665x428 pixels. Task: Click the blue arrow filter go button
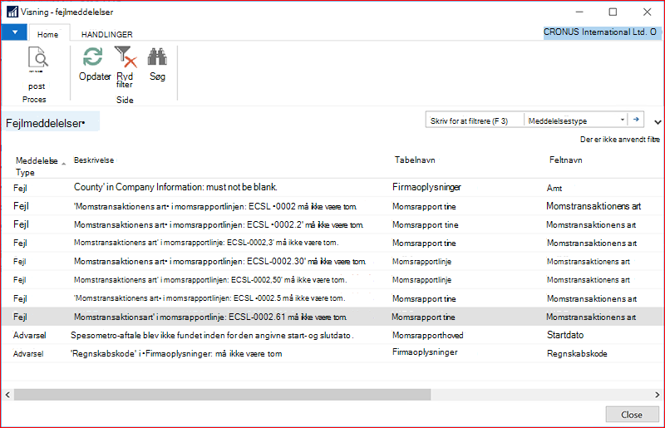pyautogui.click(x=636, y=120)
